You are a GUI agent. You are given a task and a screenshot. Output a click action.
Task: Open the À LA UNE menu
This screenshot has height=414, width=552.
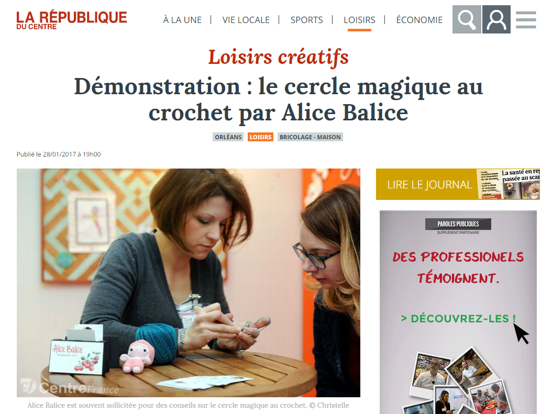(x=182, y=20)
